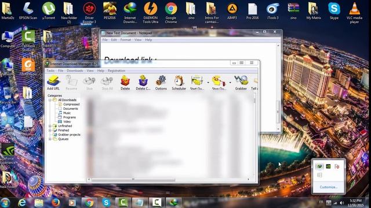Click the FR language indicator
The height and width of the screenshot is (208, 371).
[x=321, y=202]
